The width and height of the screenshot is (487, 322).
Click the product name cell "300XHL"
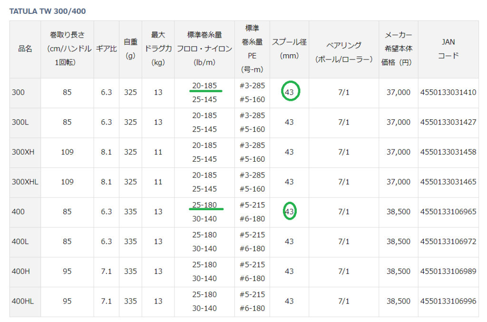click(25, 182)
